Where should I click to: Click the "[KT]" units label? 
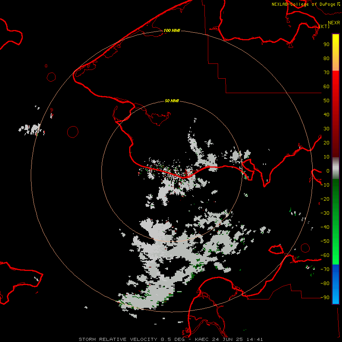(x=325, y=26)
